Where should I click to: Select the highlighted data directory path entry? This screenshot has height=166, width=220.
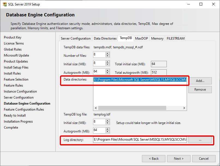[140, 80]
